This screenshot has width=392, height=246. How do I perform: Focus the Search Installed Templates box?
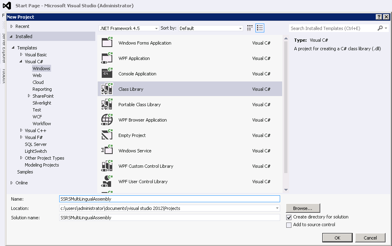point(332,28)
